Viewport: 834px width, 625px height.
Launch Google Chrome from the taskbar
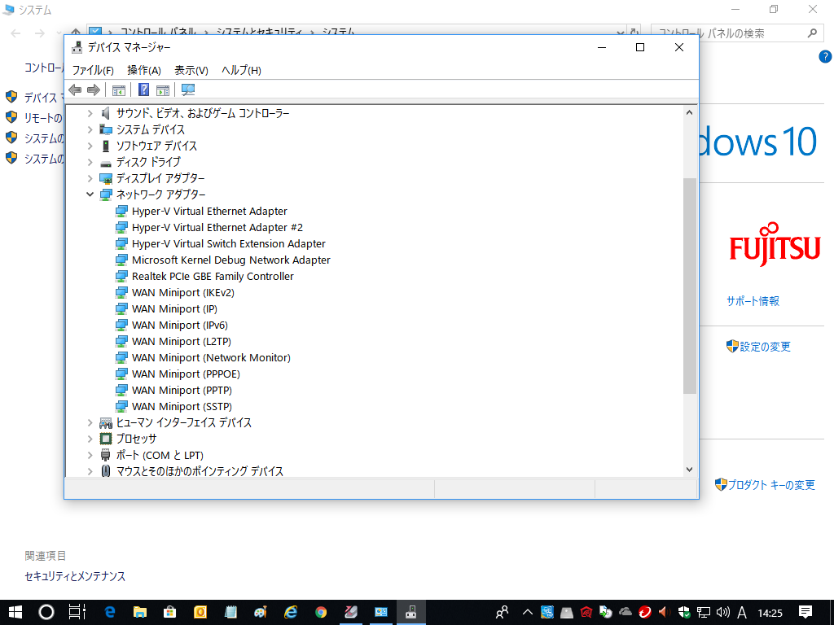click(x=321, y=612)
